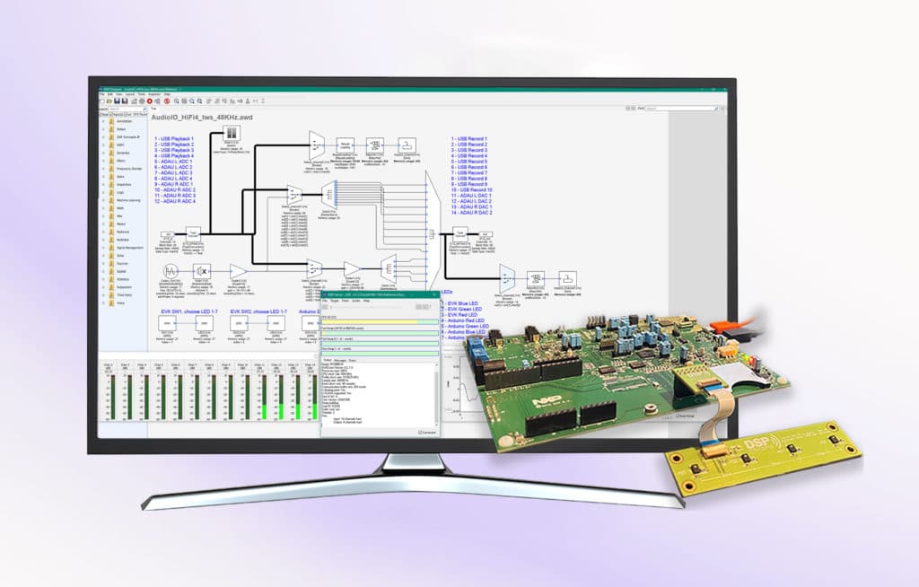The height and width of the screenshot is (587, 919).
Task: Expand the Gains module category
Action: click(104, 177)
